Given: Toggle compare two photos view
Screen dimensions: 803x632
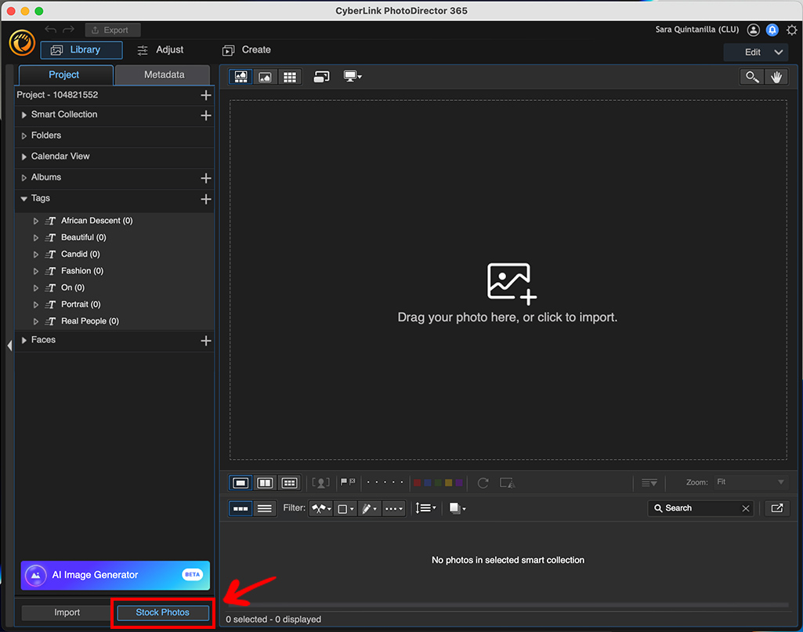Looking at the screenshot, I should [265, 483].
